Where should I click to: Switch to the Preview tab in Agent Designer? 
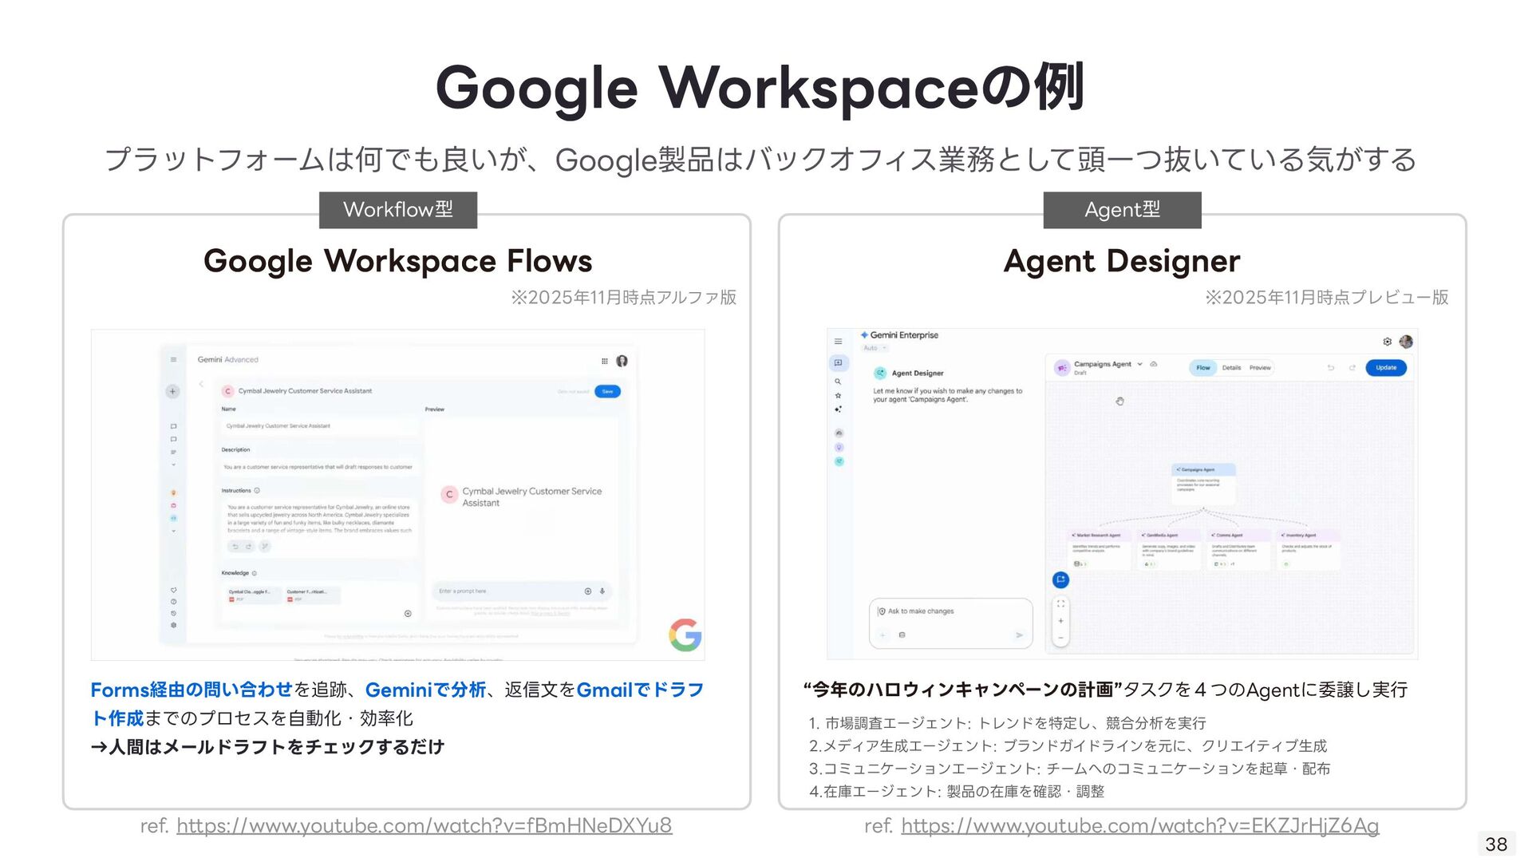coord(1260,368)
